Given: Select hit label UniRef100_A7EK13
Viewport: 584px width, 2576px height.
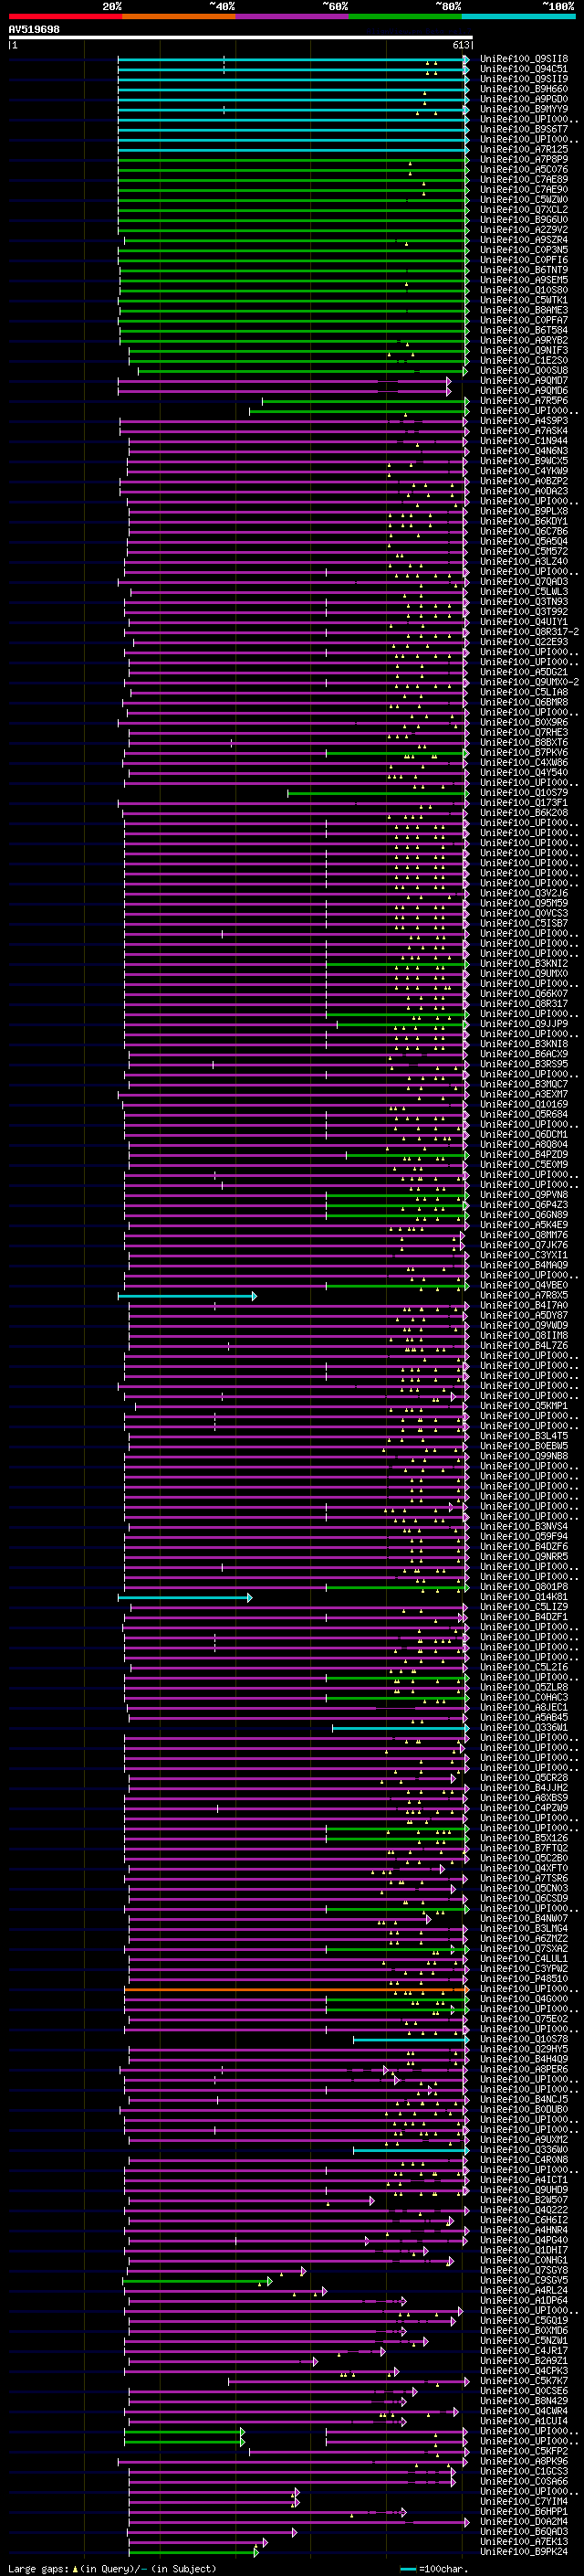Looking at the screenshot, I should point(524,2541).
